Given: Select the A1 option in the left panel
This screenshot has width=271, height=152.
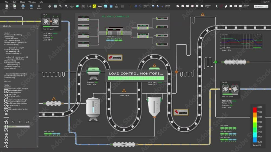Looking at the screenshot, I should pos(13,122).
